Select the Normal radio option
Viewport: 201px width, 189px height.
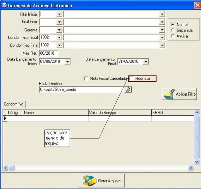(173, 25)
